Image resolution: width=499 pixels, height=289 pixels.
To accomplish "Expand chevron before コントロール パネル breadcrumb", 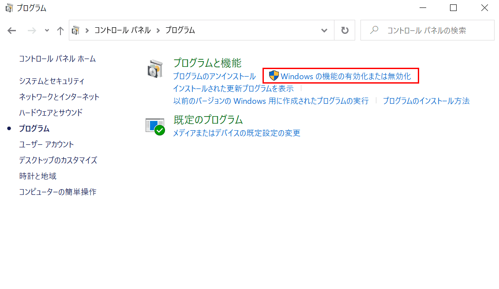I will [87, 30].
